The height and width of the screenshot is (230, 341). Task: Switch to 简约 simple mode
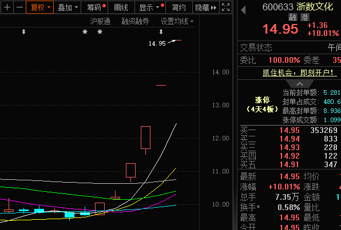pyautogui.click(x=179, y=7)
